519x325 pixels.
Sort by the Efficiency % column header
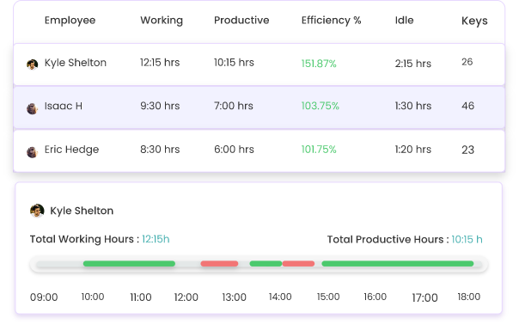click(x=331, y=21)
